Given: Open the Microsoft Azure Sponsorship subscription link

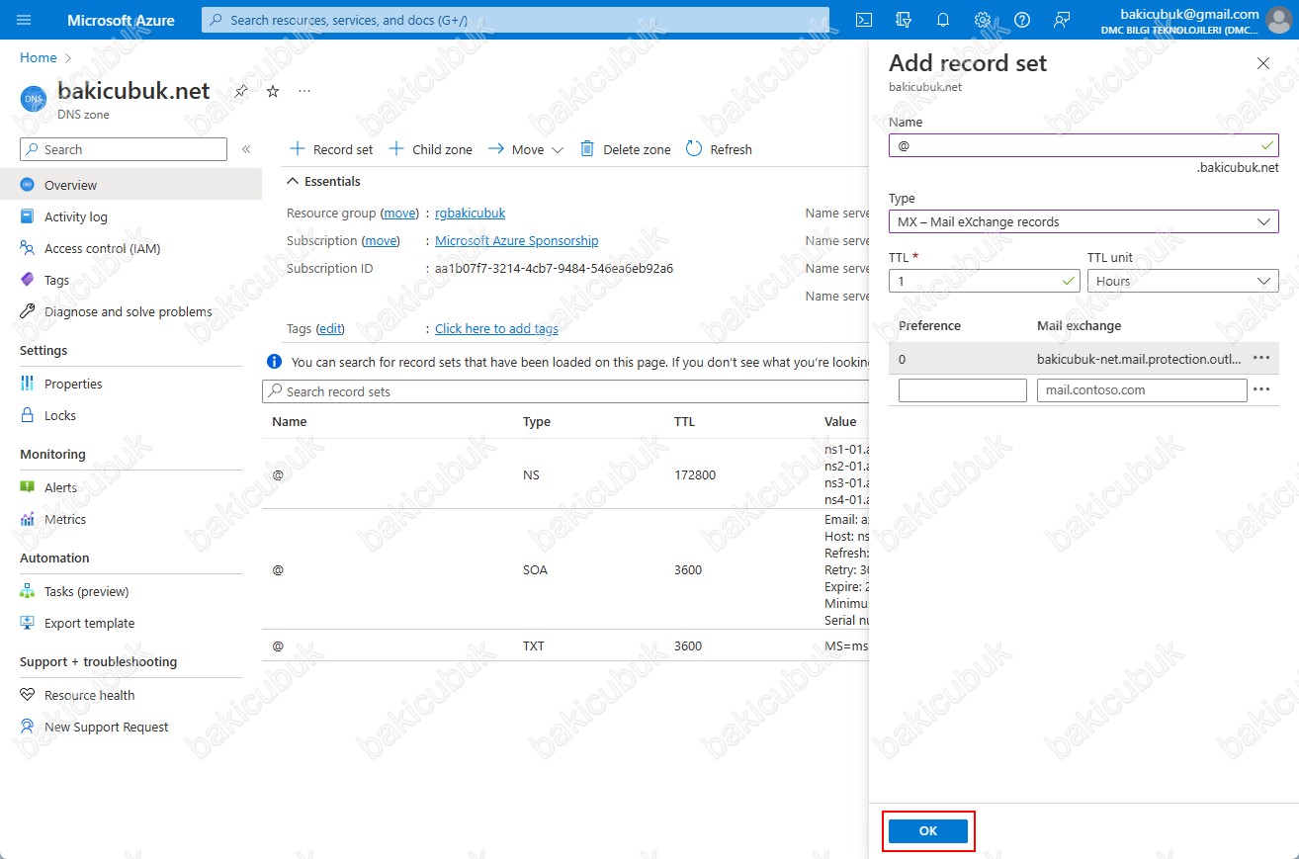Looking at the screenshot, I should (x=516, y=240).
